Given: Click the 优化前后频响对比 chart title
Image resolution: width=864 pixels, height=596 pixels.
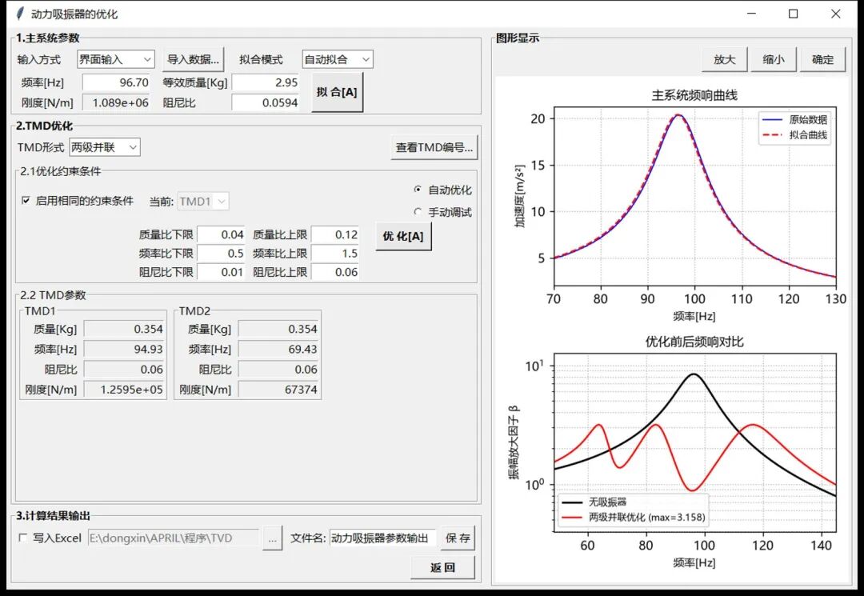Looking at the screenshot, I should click(694, 342).
